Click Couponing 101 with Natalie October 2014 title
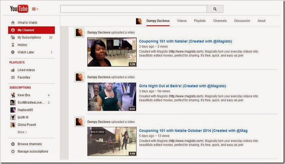285x164 pixels. point(193,130)
